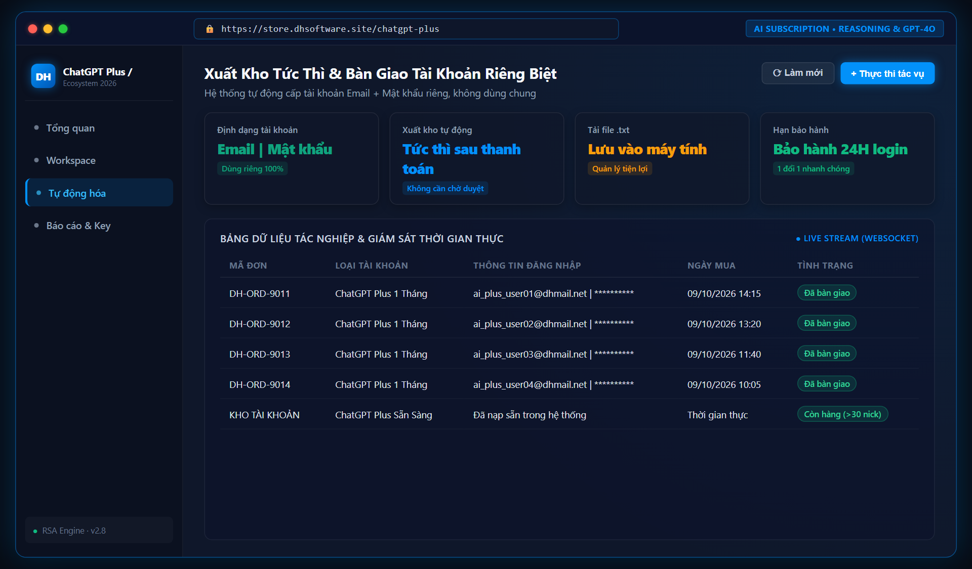Click the RSA Engine · v2.8 status
The image size is (972, 569).
tap(99, 531)
